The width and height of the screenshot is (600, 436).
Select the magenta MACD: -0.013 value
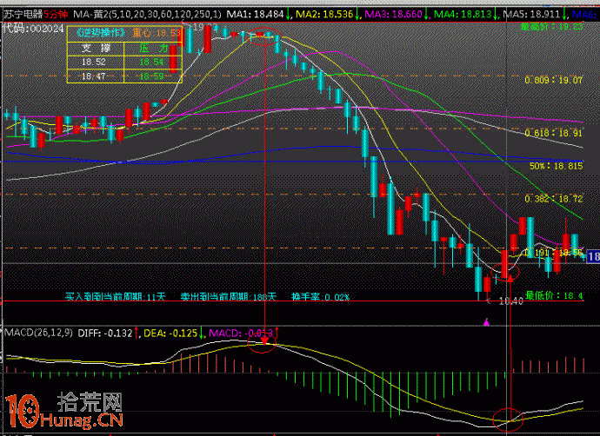tap(241, 333)
